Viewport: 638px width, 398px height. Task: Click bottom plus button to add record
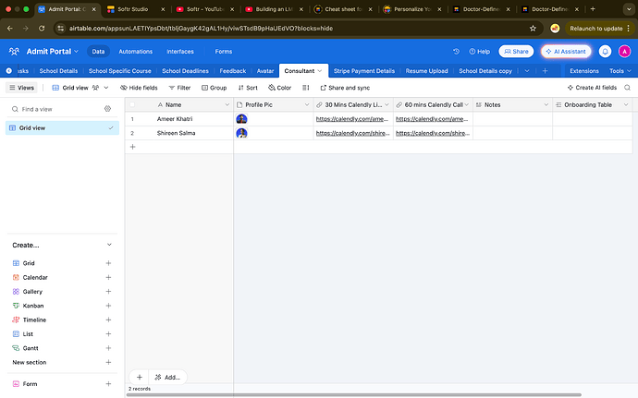point(139,377)
